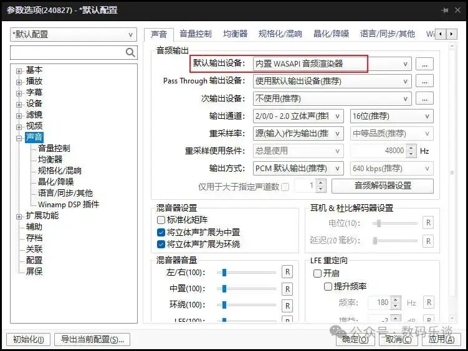
Task: Select 屏保 in settings tree
Action: tap(34, 272)
